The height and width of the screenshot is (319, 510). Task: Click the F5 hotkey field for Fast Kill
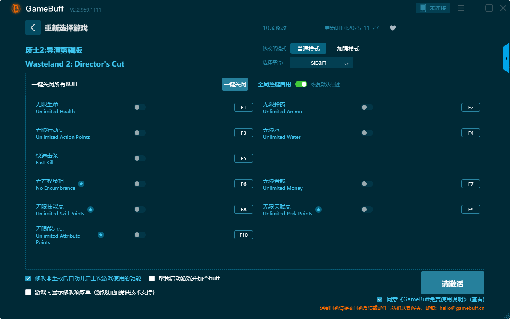243,158
